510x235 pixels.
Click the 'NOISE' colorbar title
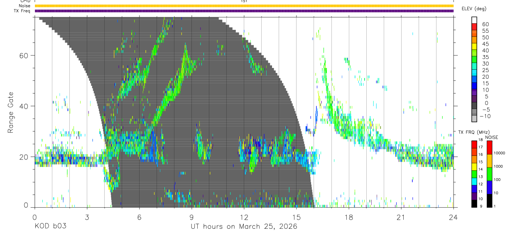tap(491, 137)
